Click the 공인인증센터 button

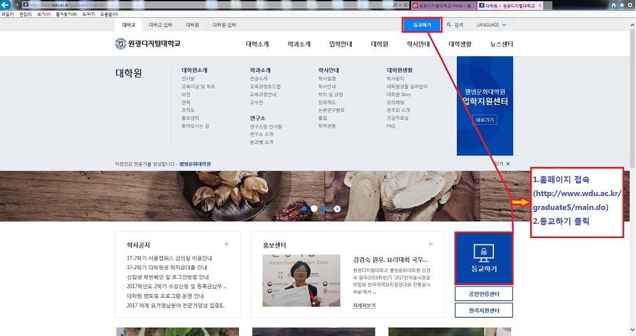(484, 294)
